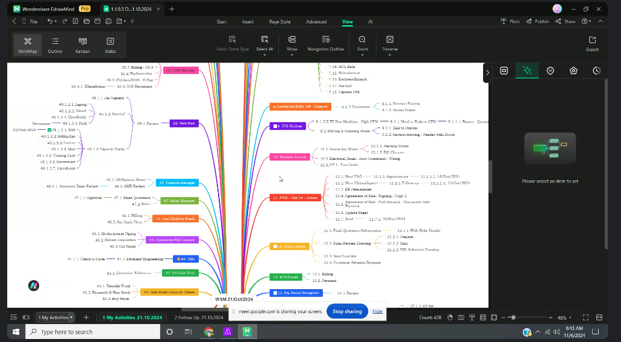Open the Traverse dropdown
The height and width of the screenshot is (342, 621).
tap(390, 55)
